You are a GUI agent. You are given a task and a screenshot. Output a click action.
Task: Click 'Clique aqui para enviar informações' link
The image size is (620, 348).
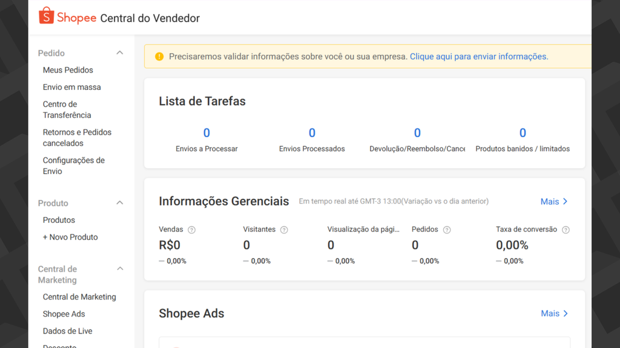(479, 56)
